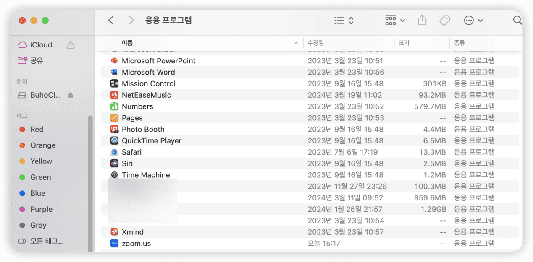Open the group-by grid dropdown
The width and height of the screenshot is (533, 262).
(x=395, y=21)
